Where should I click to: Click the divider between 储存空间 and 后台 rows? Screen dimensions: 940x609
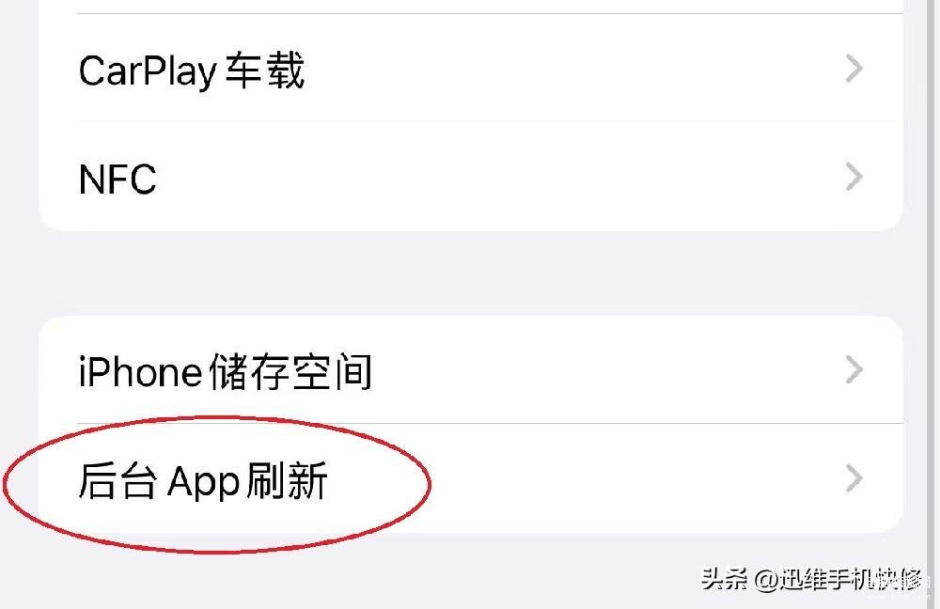(x=490, y=423)
